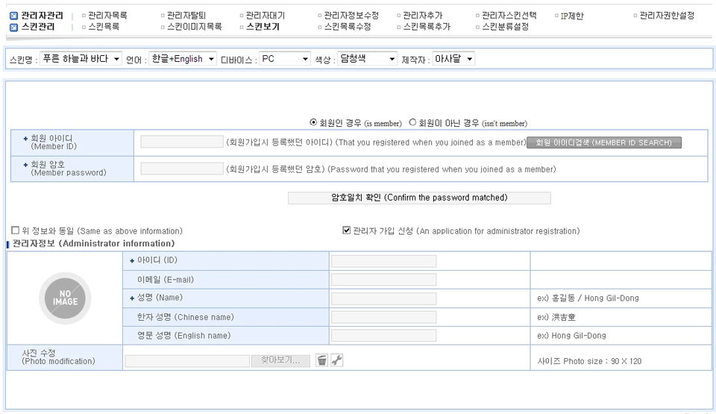Uncheck the 관리자 가입 신청 checkbox
716x414 pixels.
pos(346,230)
